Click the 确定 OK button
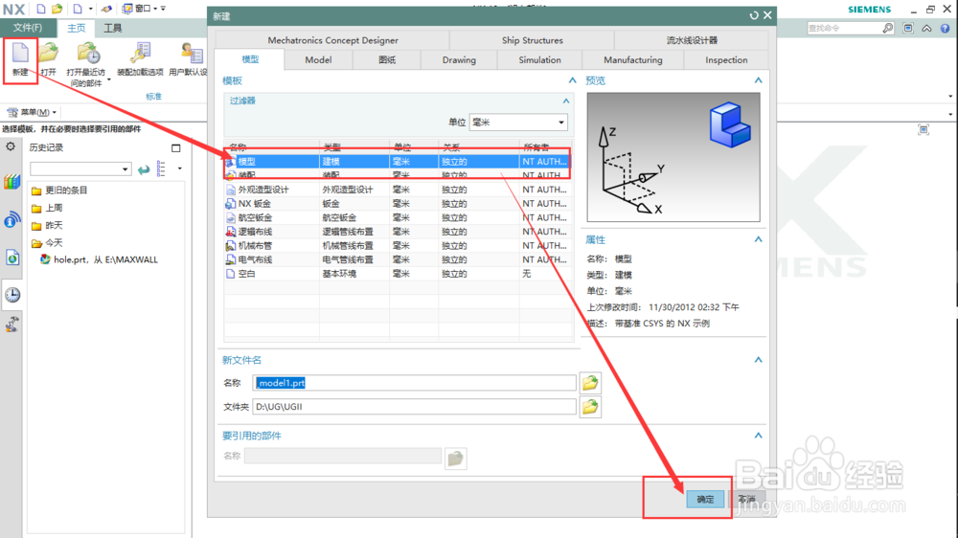The height and width of the screenshot is (538, 958). click(705, 499)
